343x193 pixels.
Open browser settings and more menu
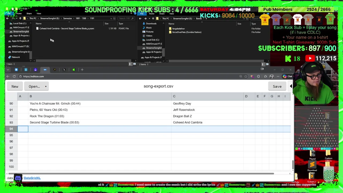[278, 76]
